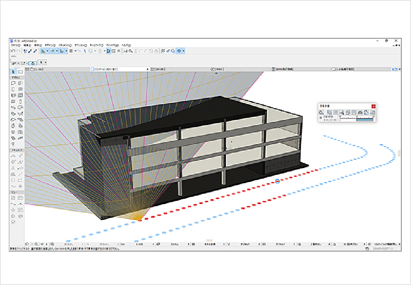411x285 pixels.
Task: Select the Arrow tool in the toolbox
Action: tap(13, 72)
